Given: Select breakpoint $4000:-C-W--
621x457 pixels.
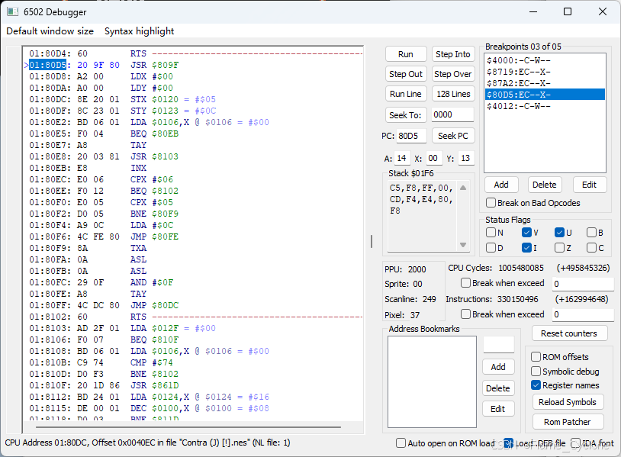Looking at the screenshot, I should coord(545,60).
